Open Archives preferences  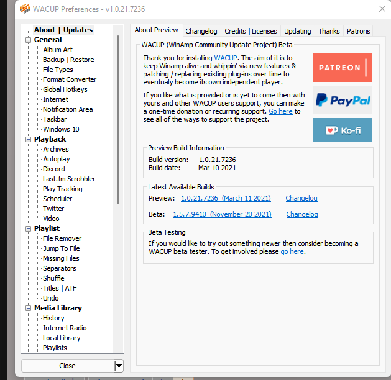pyautogui.click(x=56, y=149)
